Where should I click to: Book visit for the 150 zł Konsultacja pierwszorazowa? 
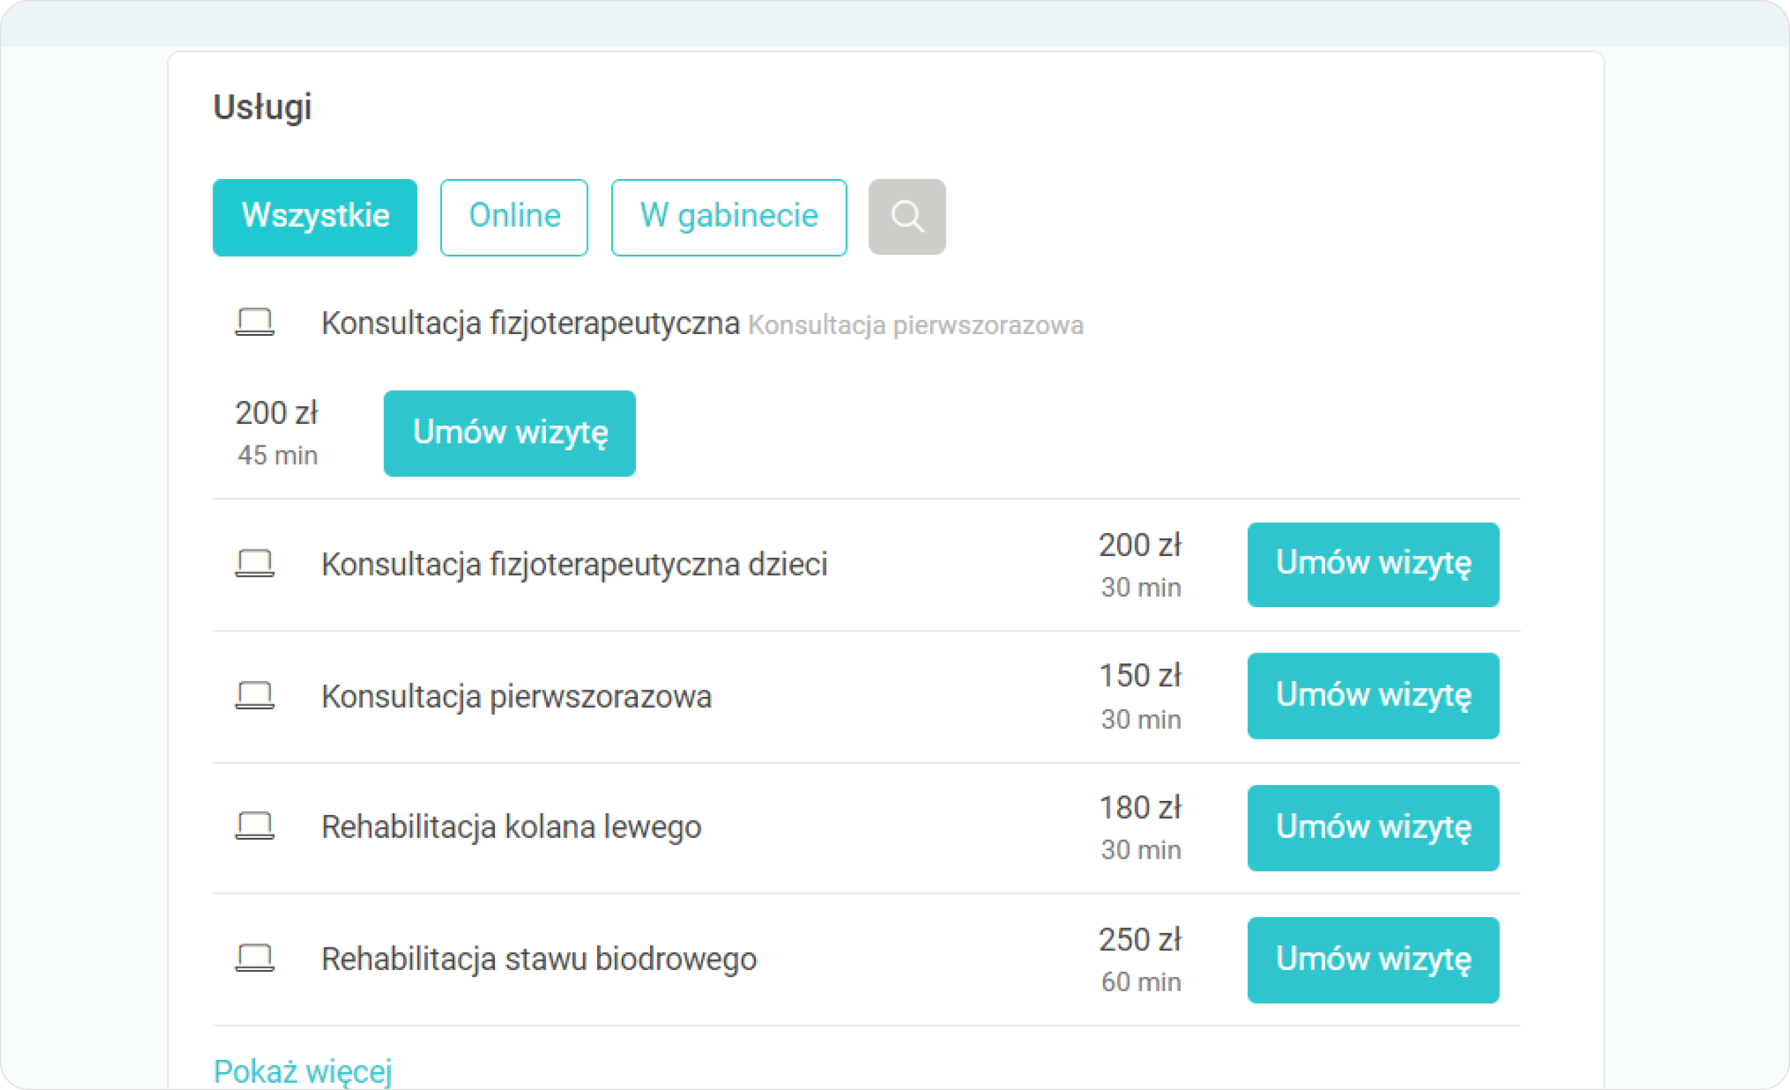[1373, 696]
